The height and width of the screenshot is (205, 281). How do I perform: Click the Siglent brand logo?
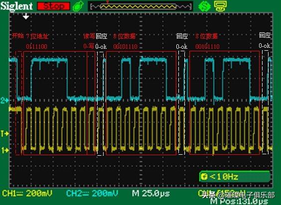coord(16,6)
